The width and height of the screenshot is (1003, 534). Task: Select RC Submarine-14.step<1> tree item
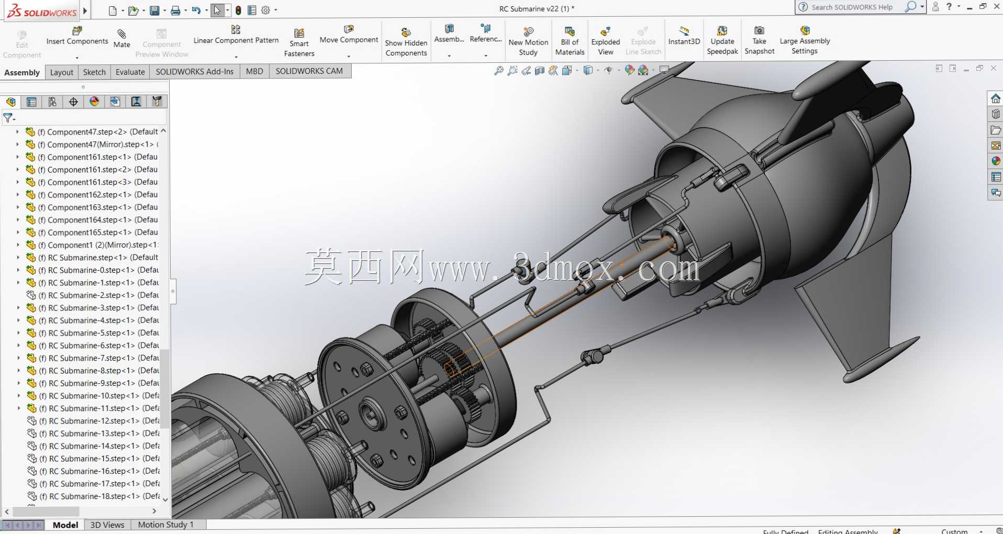pyautogui.click(x=94, y=446)
